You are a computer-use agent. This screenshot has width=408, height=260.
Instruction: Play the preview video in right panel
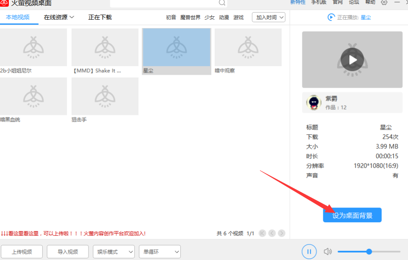(x=352, y=60)
